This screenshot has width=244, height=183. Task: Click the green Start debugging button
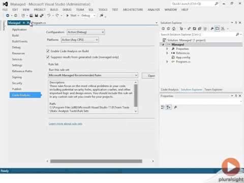[x=71, y=15]
